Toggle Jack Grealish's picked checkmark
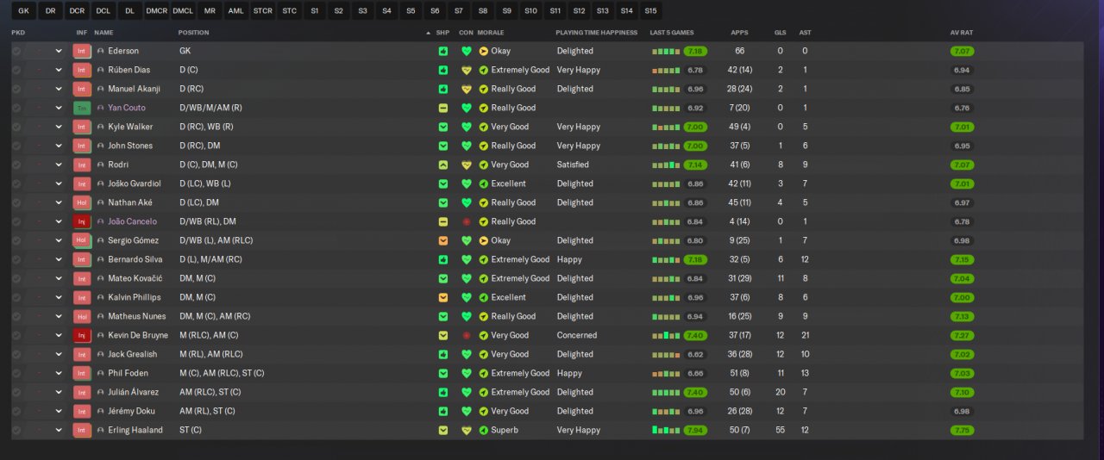The image size is (1104, 460). click(x=16, y=354)
